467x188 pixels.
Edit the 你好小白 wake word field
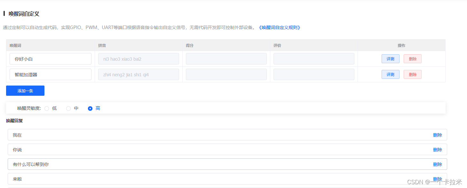pos(51,59)
